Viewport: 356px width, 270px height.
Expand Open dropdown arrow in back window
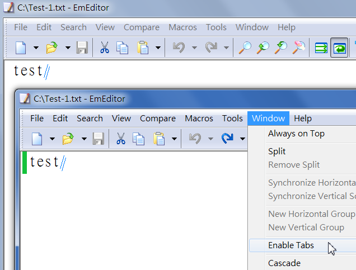click(x=68, y=48)
